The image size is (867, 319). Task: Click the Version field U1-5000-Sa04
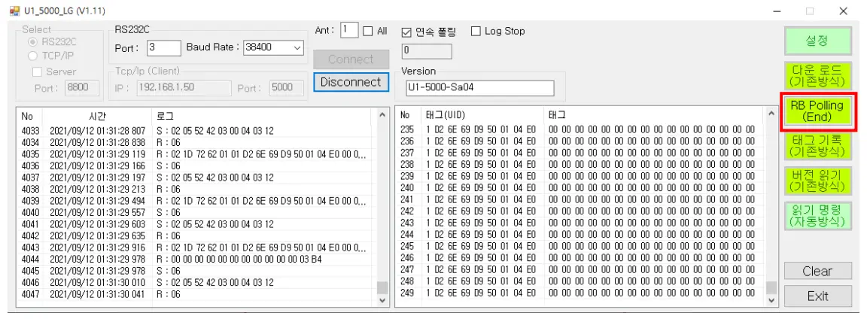[479, 88]
